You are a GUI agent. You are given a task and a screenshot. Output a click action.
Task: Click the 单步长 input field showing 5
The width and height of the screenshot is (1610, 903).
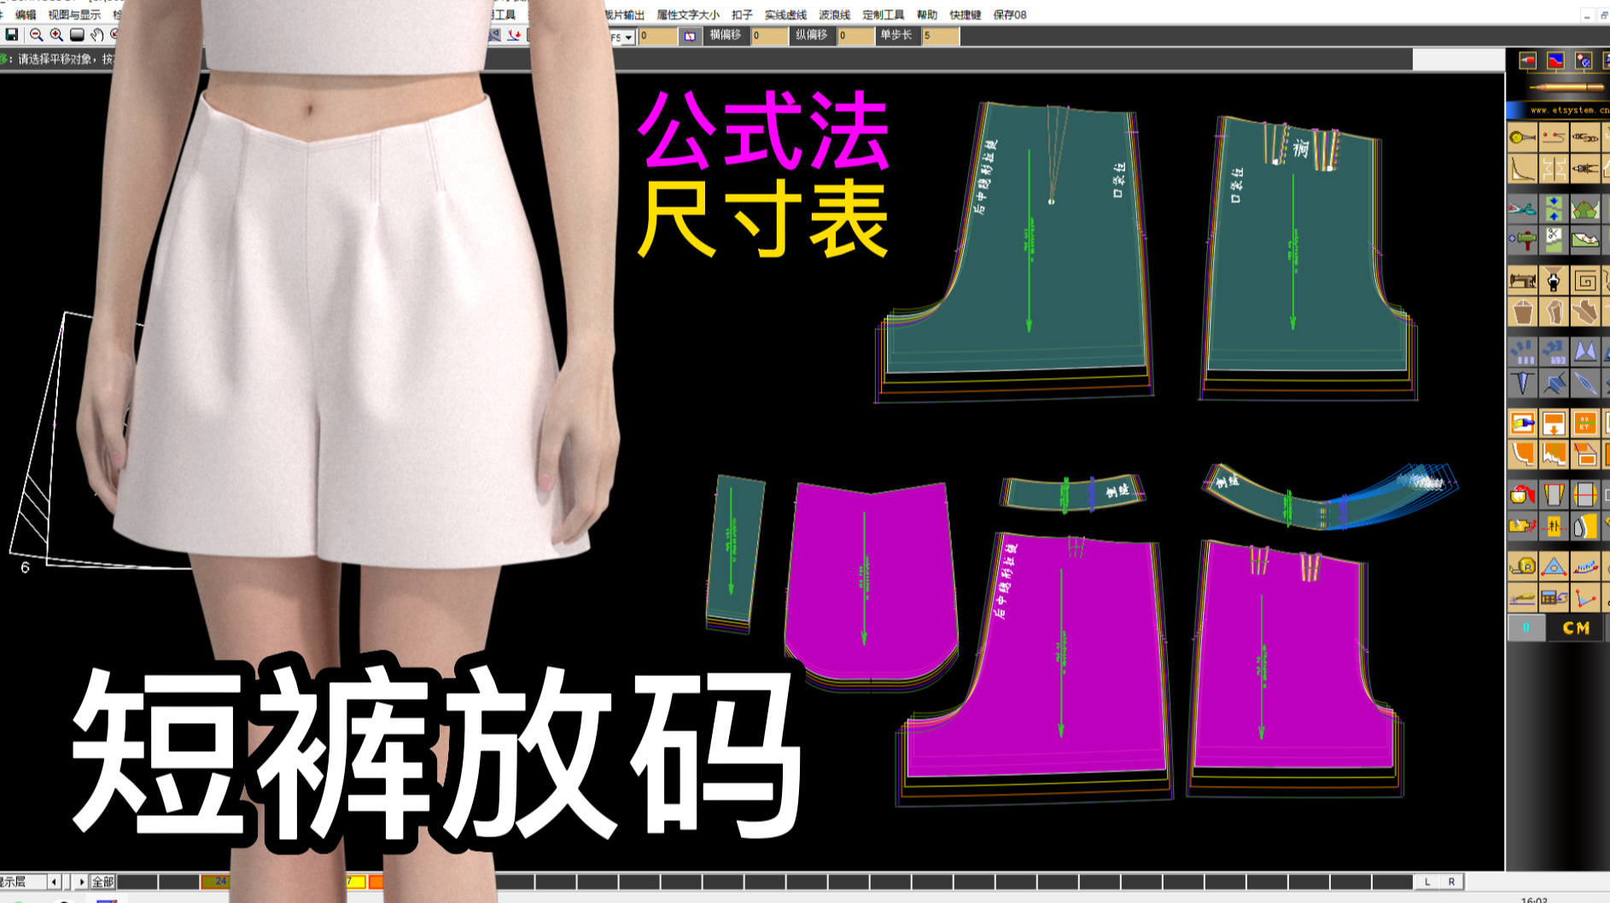(x=941, y=36)
